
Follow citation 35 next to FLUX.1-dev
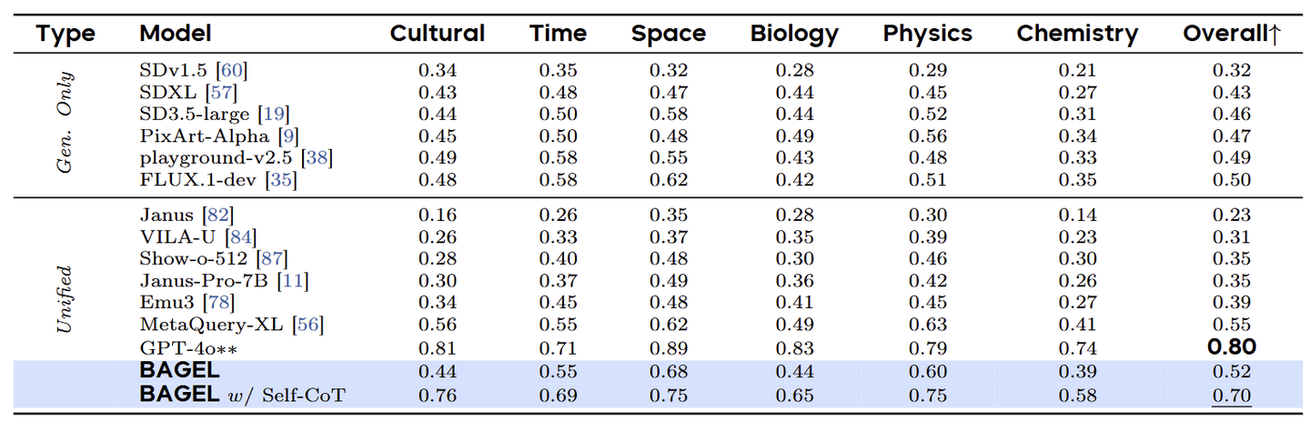281,179
